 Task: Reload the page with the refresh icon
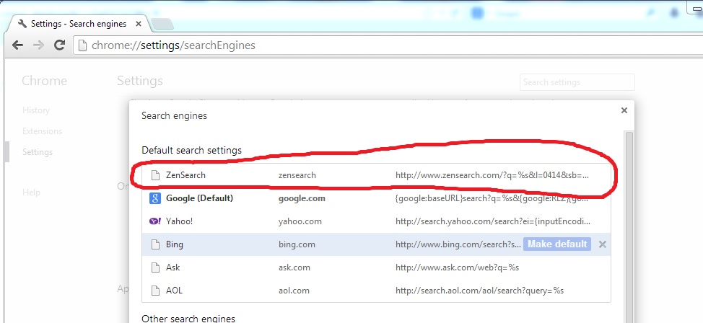point(59,45)
